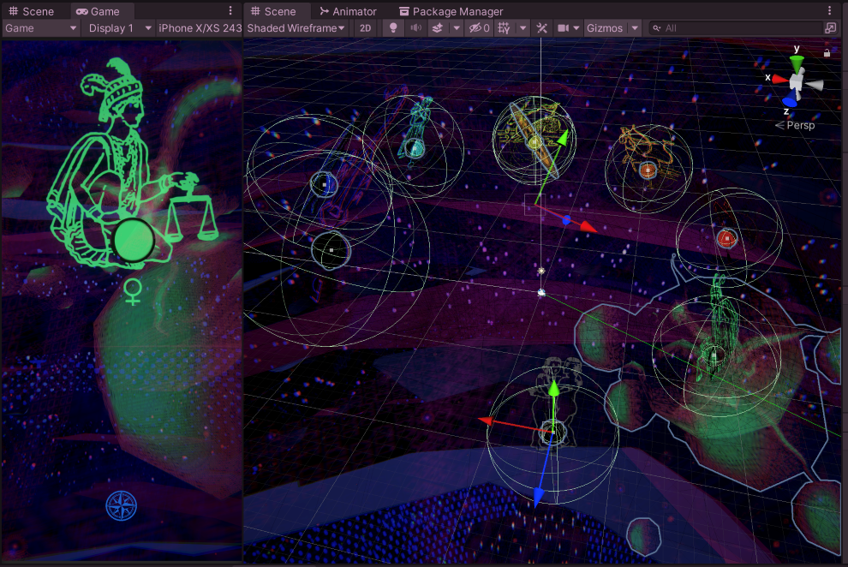Image resolution: width=848 pixels, height=567 pixels.
Task: Toggle scene lighting bulb icon
Action: tap(393, 28)
